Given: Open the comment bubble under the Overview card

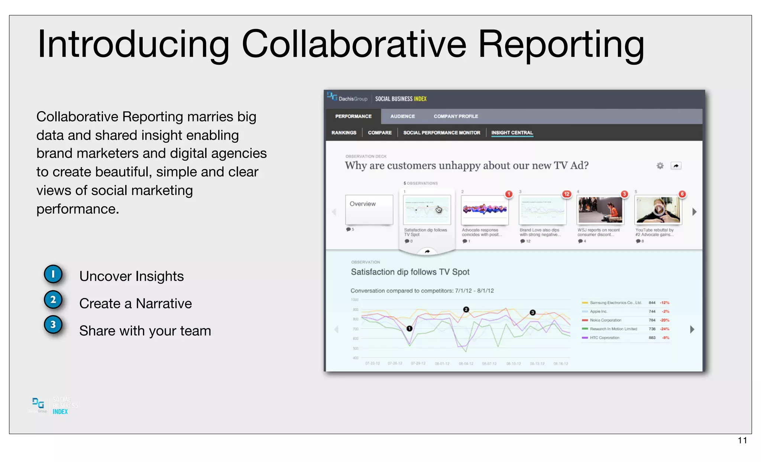Looking at the screenshot, I should coord(350,229).
